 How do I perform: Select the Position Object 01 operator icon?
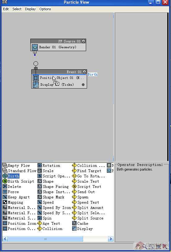[x=36, y=78]
